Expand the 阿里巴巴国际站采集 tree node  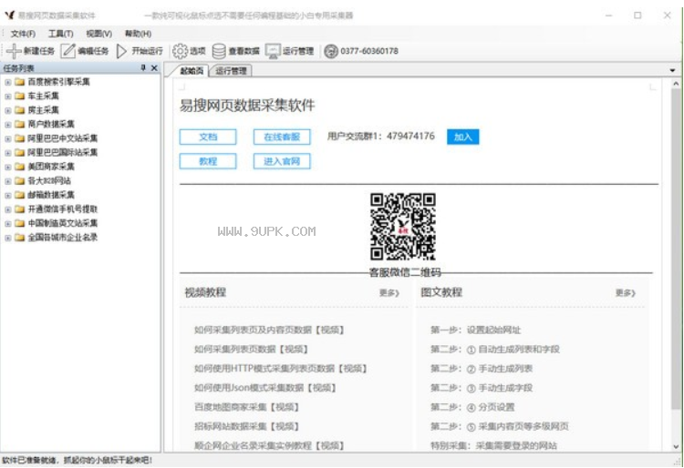click(8, 153)
